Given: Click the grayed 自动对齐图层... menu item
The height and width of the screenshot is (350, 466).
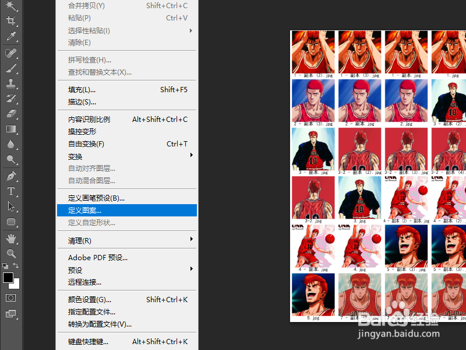Looking at the screenshot, I should (127, 169).
